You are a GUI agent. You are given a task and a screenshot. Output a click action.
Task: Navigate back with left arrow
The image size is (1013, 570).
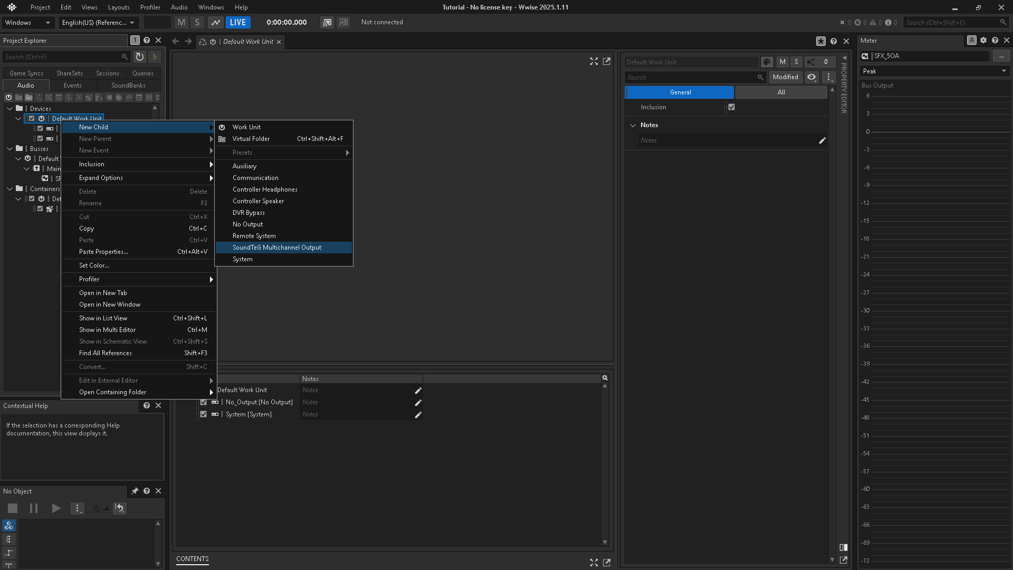pos(176,41)
